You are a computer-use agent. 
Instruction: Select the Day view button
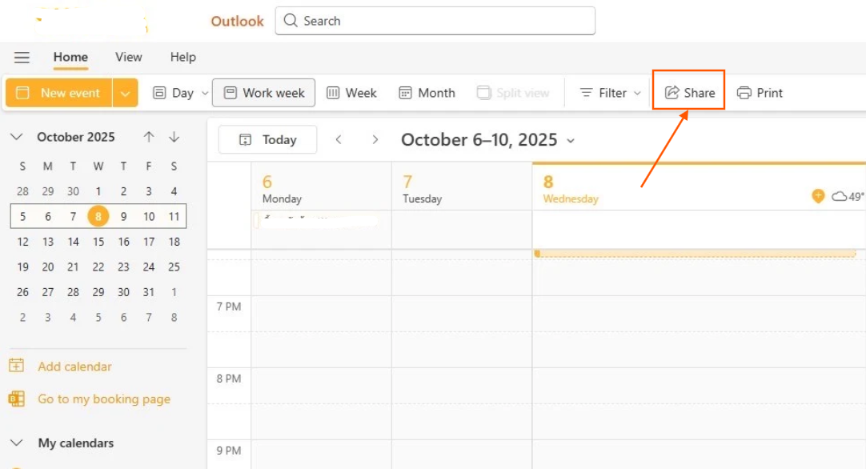(x=174, y=93)
